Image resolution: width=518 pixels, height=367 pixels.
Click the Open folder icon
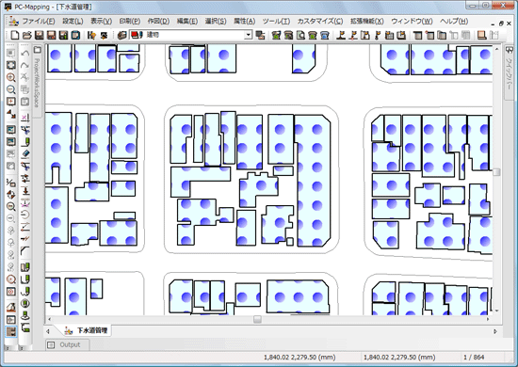(x=26, y=35)
